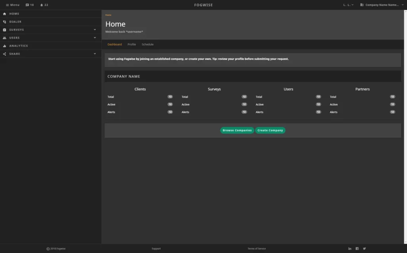Click the Home breadcrumb link

(108, 15)
